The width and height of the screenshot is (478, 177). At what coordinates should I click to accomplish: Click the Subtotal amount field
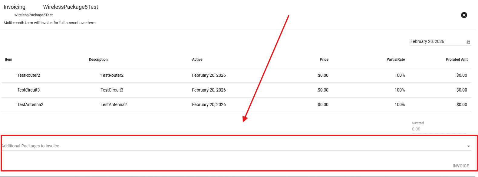[x=438, y=129]
